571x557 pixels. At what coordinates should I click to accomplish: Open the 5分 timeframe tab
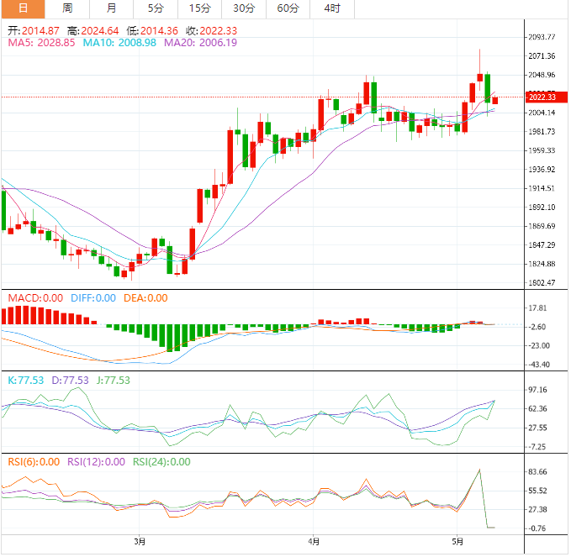(x=156, y=8)
